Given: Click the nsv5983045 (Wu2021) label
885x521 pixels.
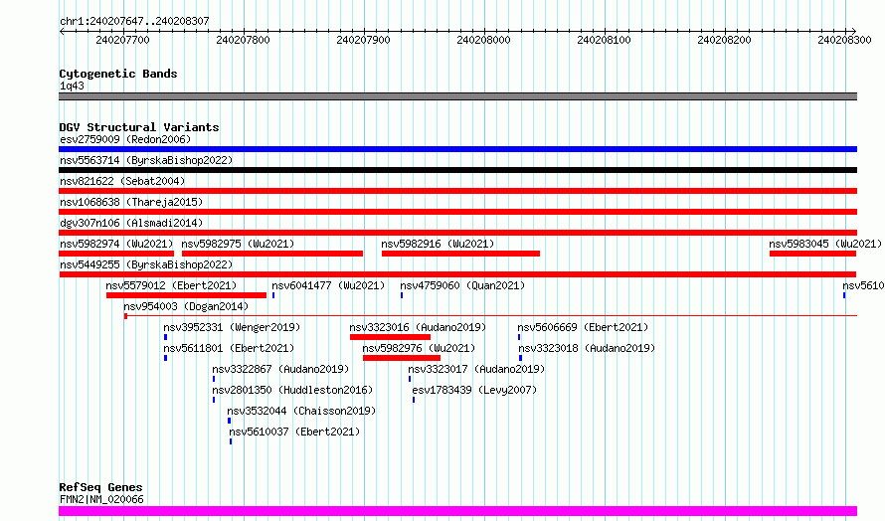Looking at the screenshot, I should tap(825, 244).
